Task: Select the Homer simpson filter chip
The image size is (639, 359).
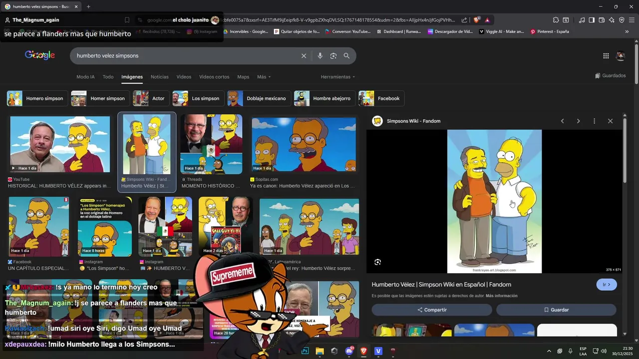Action: pos(100,98)
